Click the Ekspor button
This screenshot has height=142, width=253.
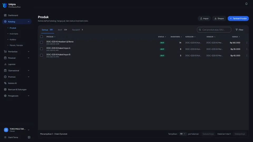[x=219, y=18]
